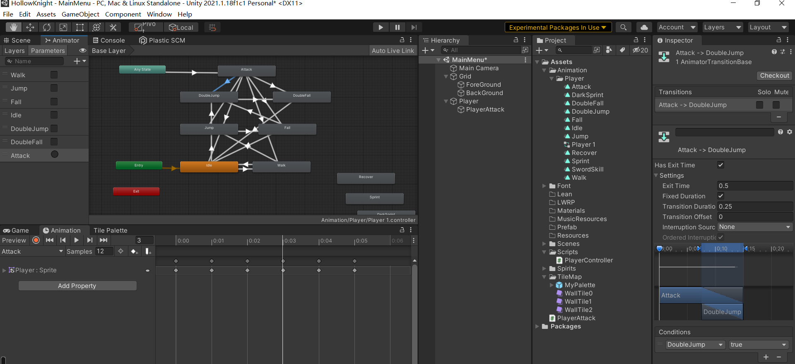Image resolution: width=795 pixels, height=364 pixels.
Task: Enable the Idle parameter checkbox
Action: [x=54, y=115]
